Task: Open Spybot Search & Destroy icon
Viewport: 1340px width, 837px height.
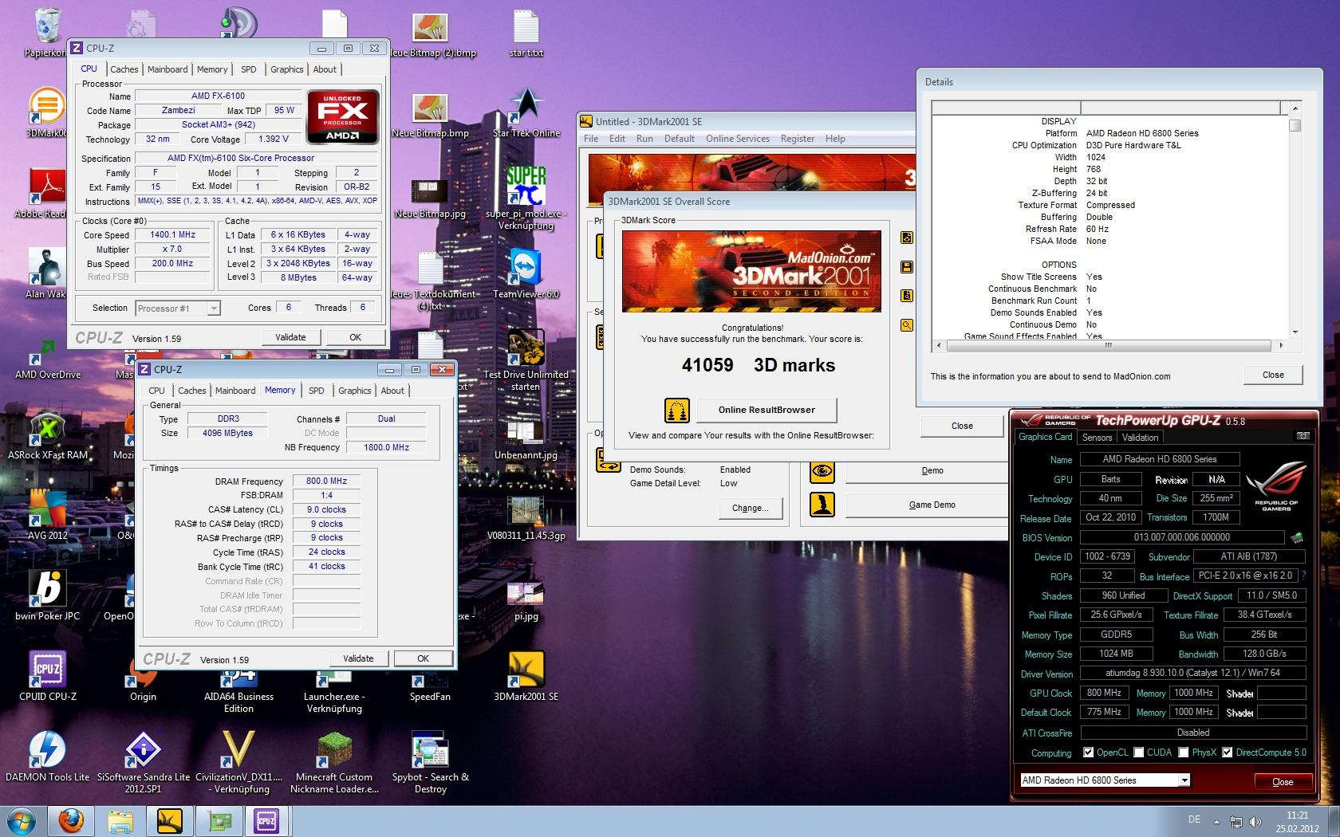Action: pos(431,761)
